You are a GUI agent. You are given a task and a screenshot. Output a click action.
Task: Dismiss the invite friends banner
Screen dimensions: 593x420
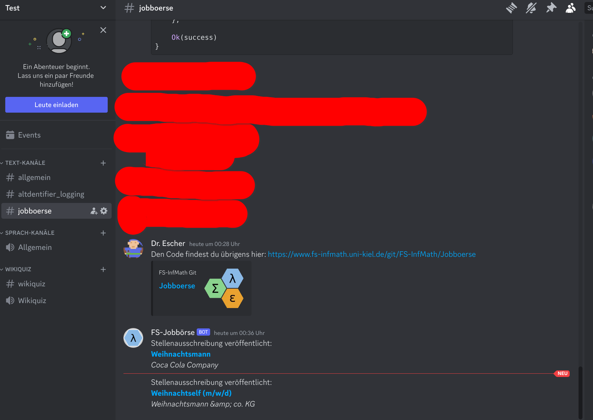[103, 30]
